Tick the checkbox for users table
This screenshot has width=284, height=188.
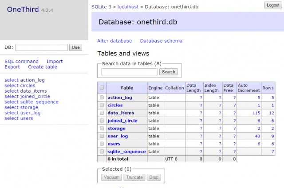(x=102, y=144)
